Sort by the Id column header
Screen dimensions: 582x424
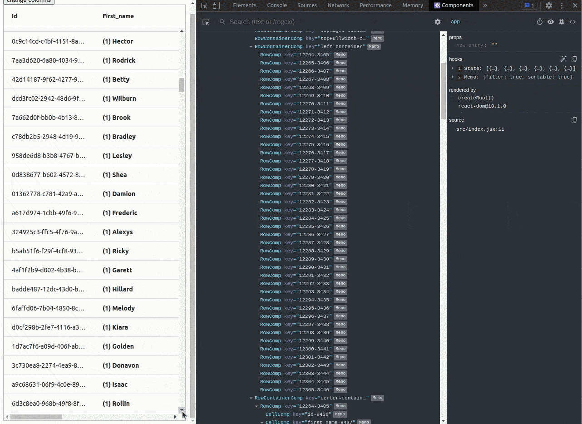pyautogui.click(x=15, y=16)
